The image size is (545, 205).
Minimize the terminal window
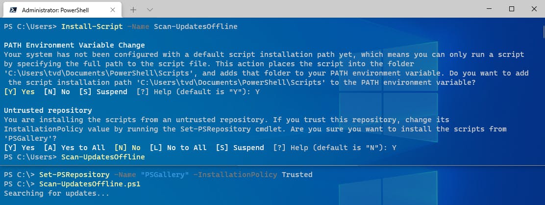pyautogui.click(x=488, y=9)
